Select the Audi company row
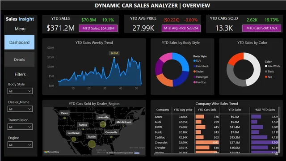Screen dimensions: 286x161 click(x=216, y=122)
